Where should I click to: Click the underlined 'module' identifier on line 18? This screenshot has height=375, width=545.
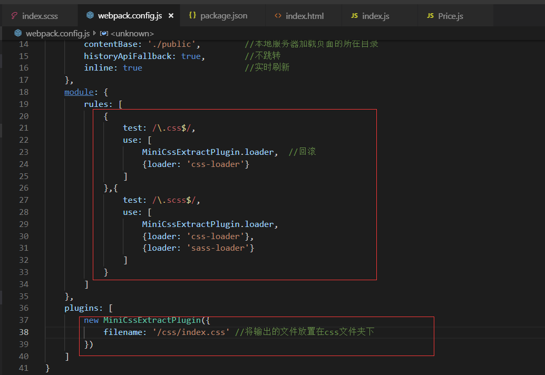click(x=79, y=92)
